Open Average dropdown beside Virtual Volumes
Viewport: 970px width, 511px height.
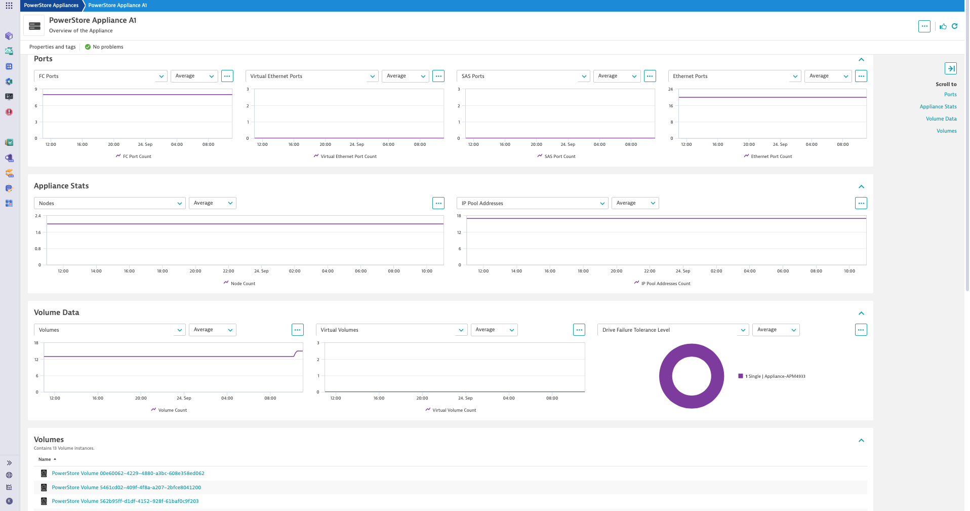coord(494,330)
